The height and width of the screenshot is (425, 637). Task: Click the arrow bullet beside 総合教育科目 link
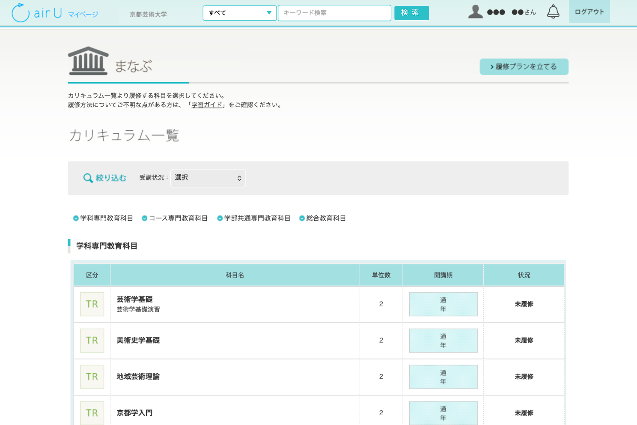click(302, 218)
